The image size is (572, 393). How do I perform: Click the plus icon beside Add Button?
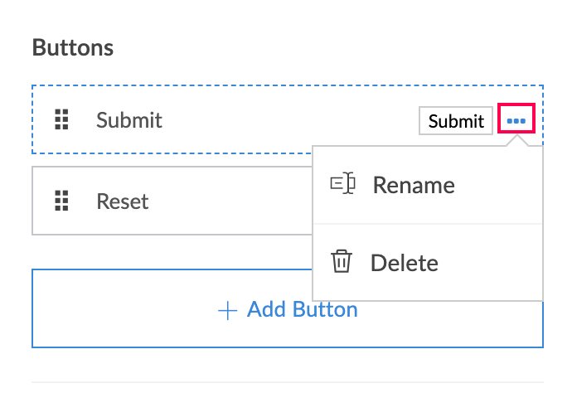[x=227, y=311]
